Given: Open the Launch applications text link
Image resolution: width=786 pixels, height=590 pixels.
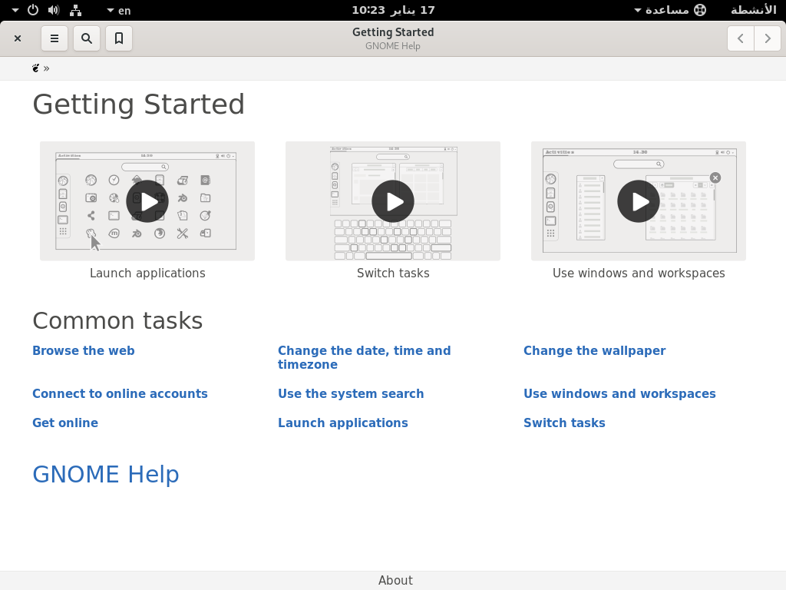Looking at the screenshot, I should click(x=343, y=423).
